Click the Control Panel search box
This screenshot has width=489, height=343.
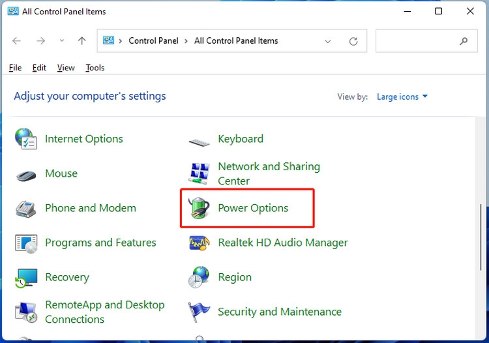coord(426,41)
